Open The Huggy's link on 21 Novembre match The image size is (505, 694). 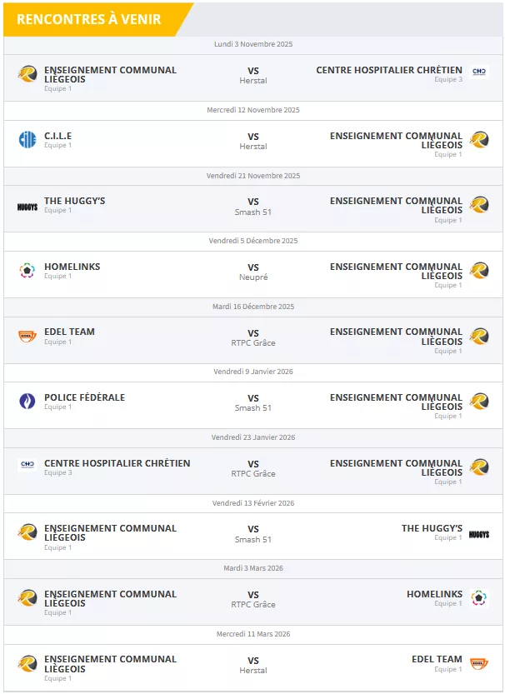[74, 201]
